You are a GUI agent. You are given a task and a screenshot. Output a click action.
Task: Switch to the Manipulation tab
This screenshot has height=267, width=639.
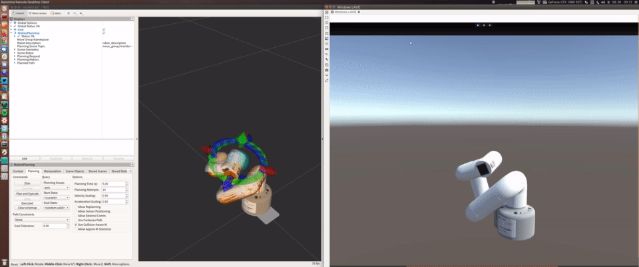tap(53, 171)
